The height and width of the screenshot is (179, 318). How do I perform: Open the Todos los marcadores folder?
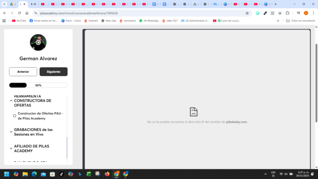(x=300, y=21)
